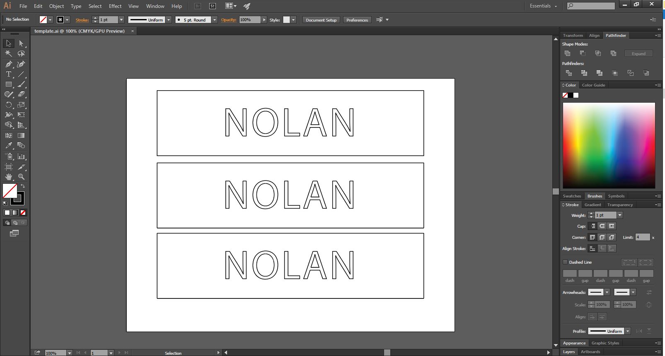Pick the Free Transform tool
Viewport: 665px width, 356px height.
(21, 115)
